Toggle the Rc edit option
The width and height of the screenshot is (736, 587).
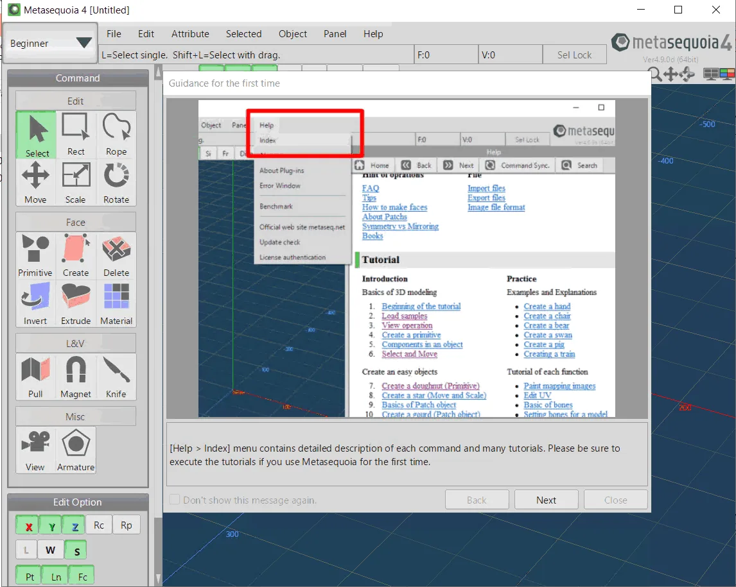pyautogui.click(x=98, y=525)
